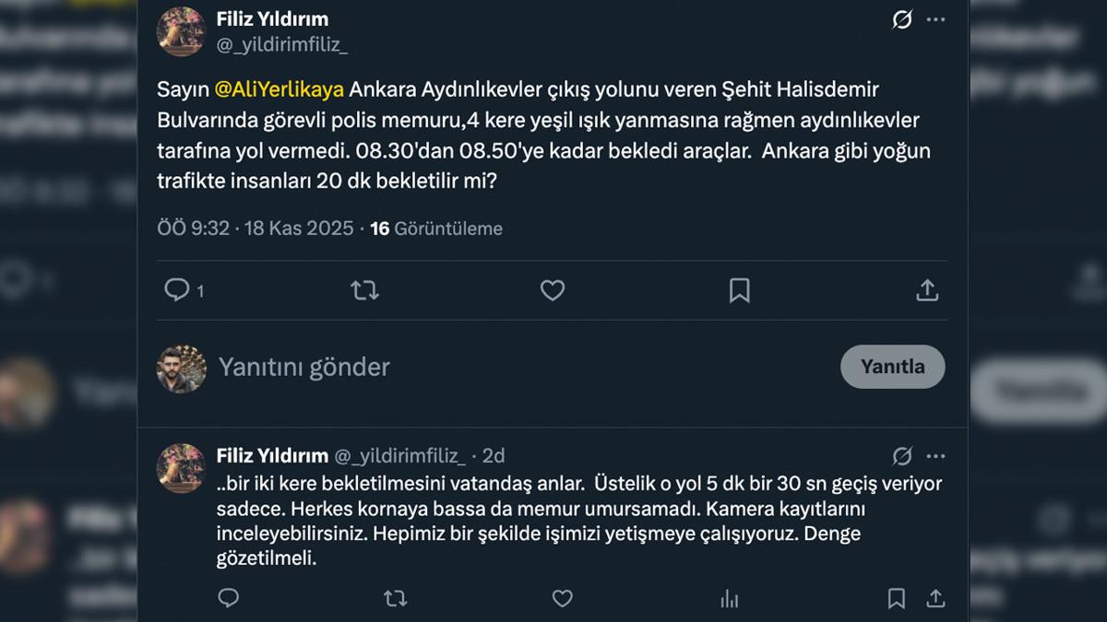Bookmark the reply tweet

pyautogui.click(x=896, y=599)
